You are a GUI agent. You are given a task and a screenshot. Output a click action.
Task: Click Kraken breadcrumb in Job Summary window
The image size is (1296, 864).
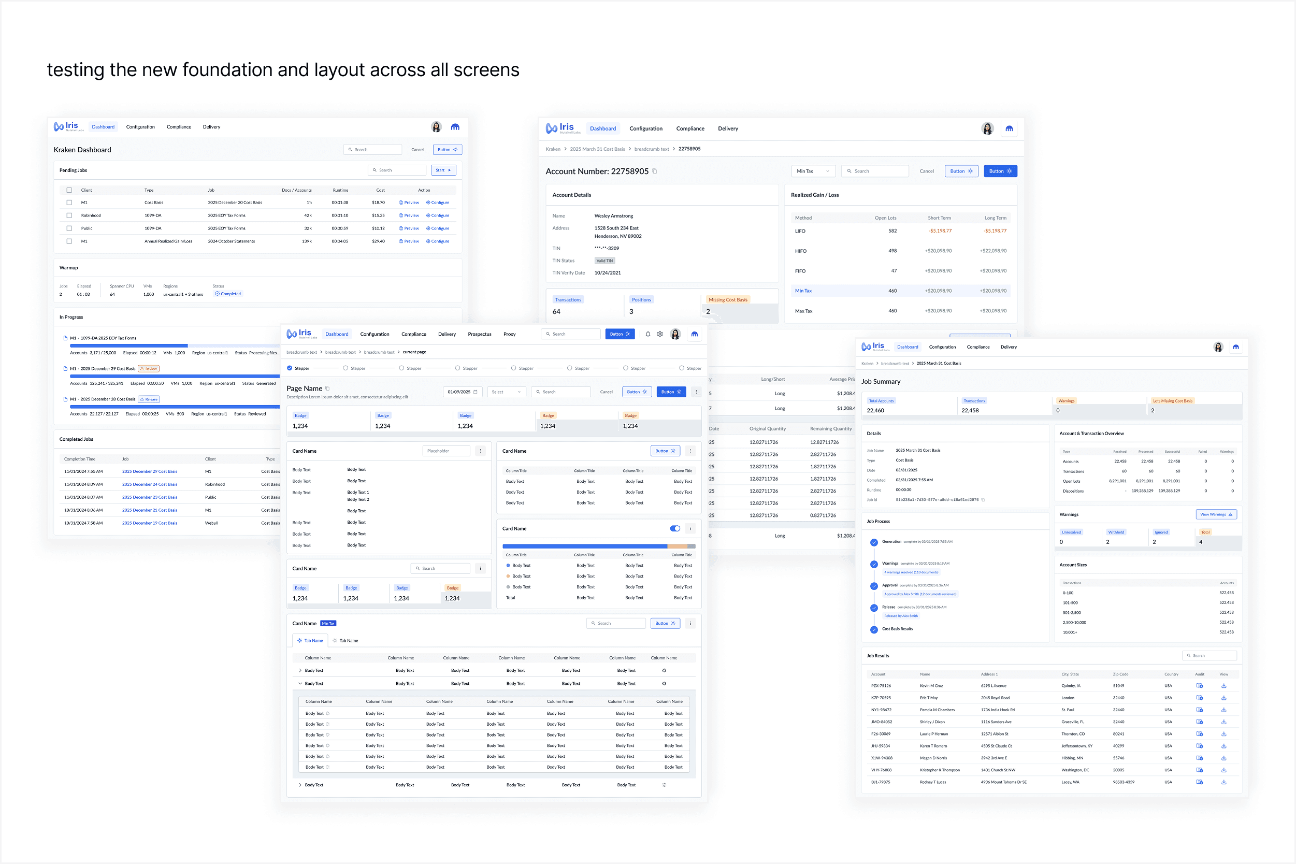[867, 364]
